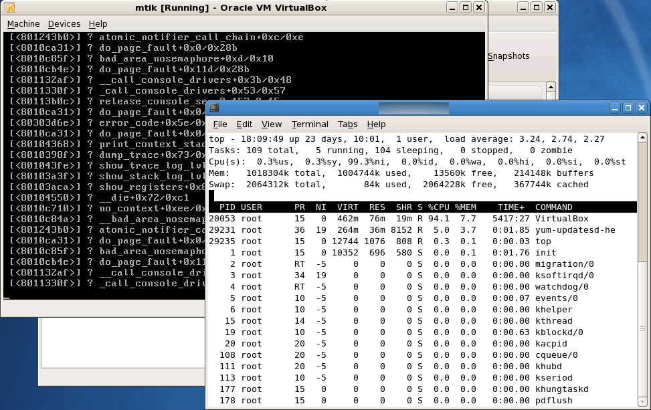Switch to the Snapshots tab in VirtualBox manager
Screen dimensions: 651x410
pos(508,56)
